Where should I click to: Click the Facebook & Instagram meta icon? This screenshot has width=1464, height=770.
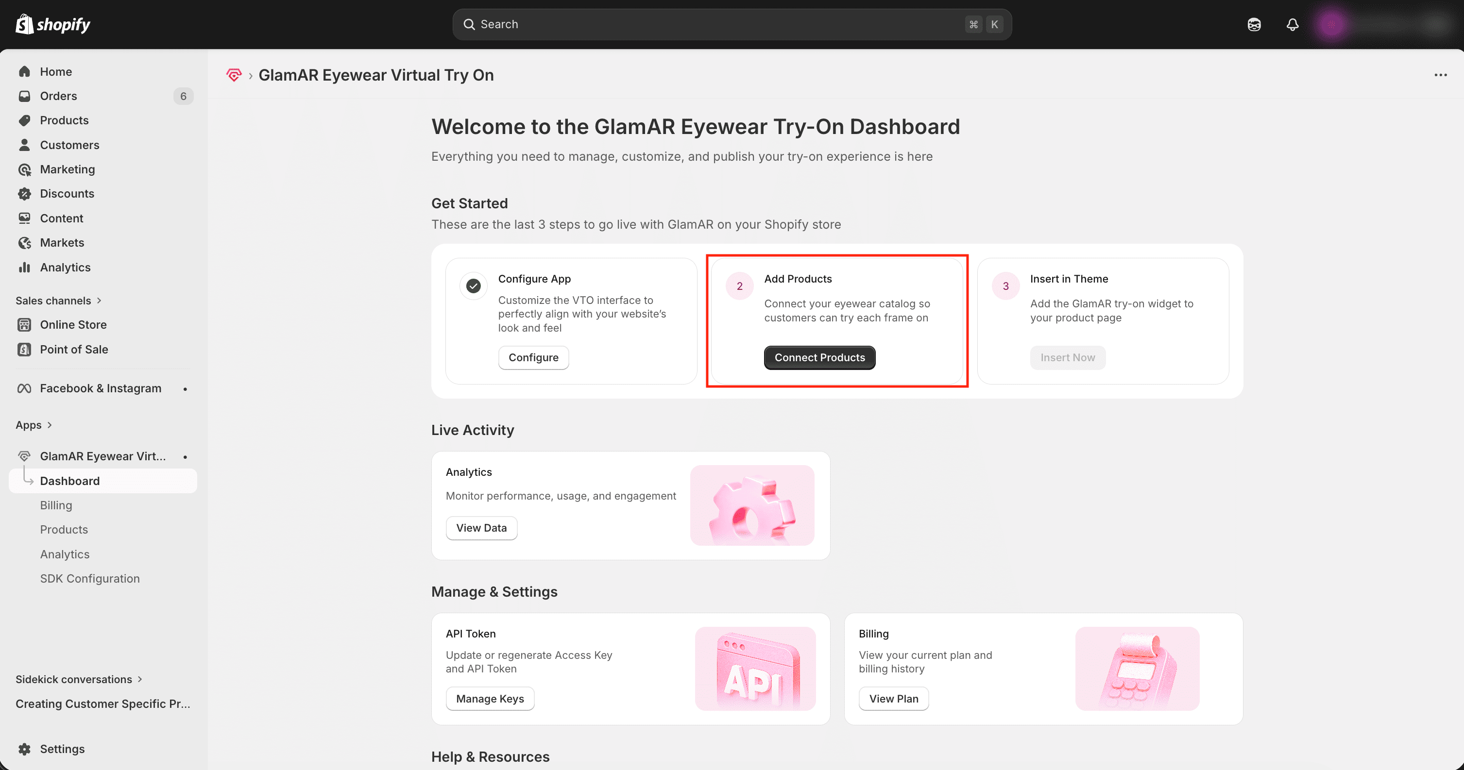24,388
